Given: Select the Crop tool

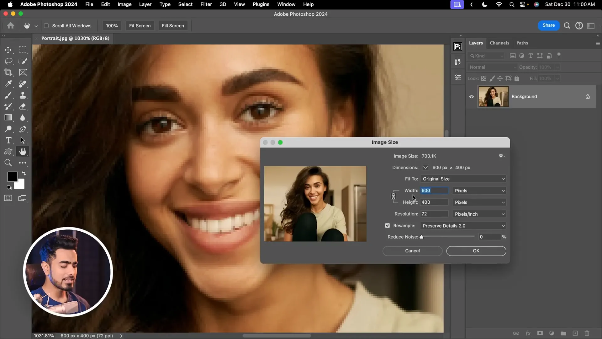Looking at the screenshot, I should pyautogui.click(x=8, y=72).
